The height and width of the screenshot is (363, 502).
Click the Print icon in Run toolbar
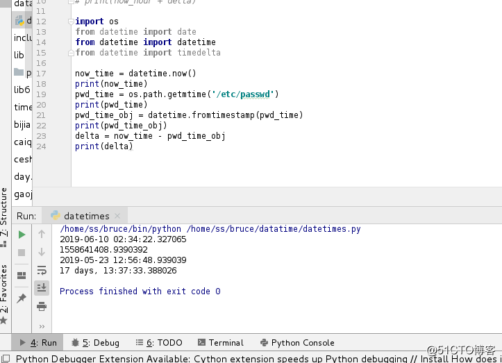click(x=42, y=306)
